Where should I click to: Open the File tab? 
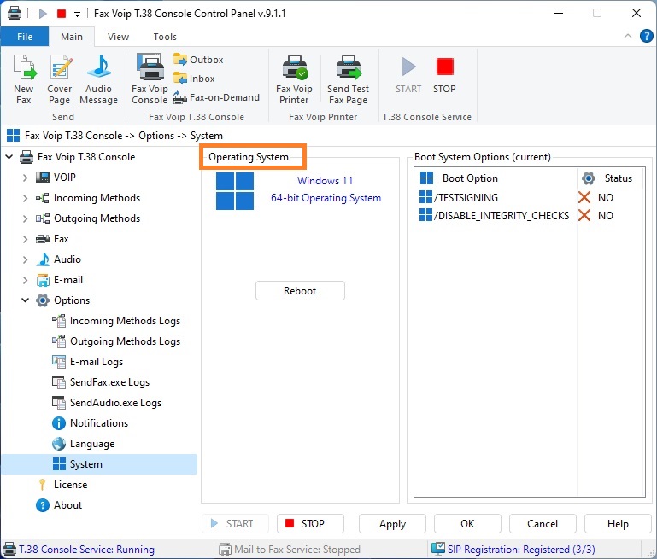tap(25, 37)
